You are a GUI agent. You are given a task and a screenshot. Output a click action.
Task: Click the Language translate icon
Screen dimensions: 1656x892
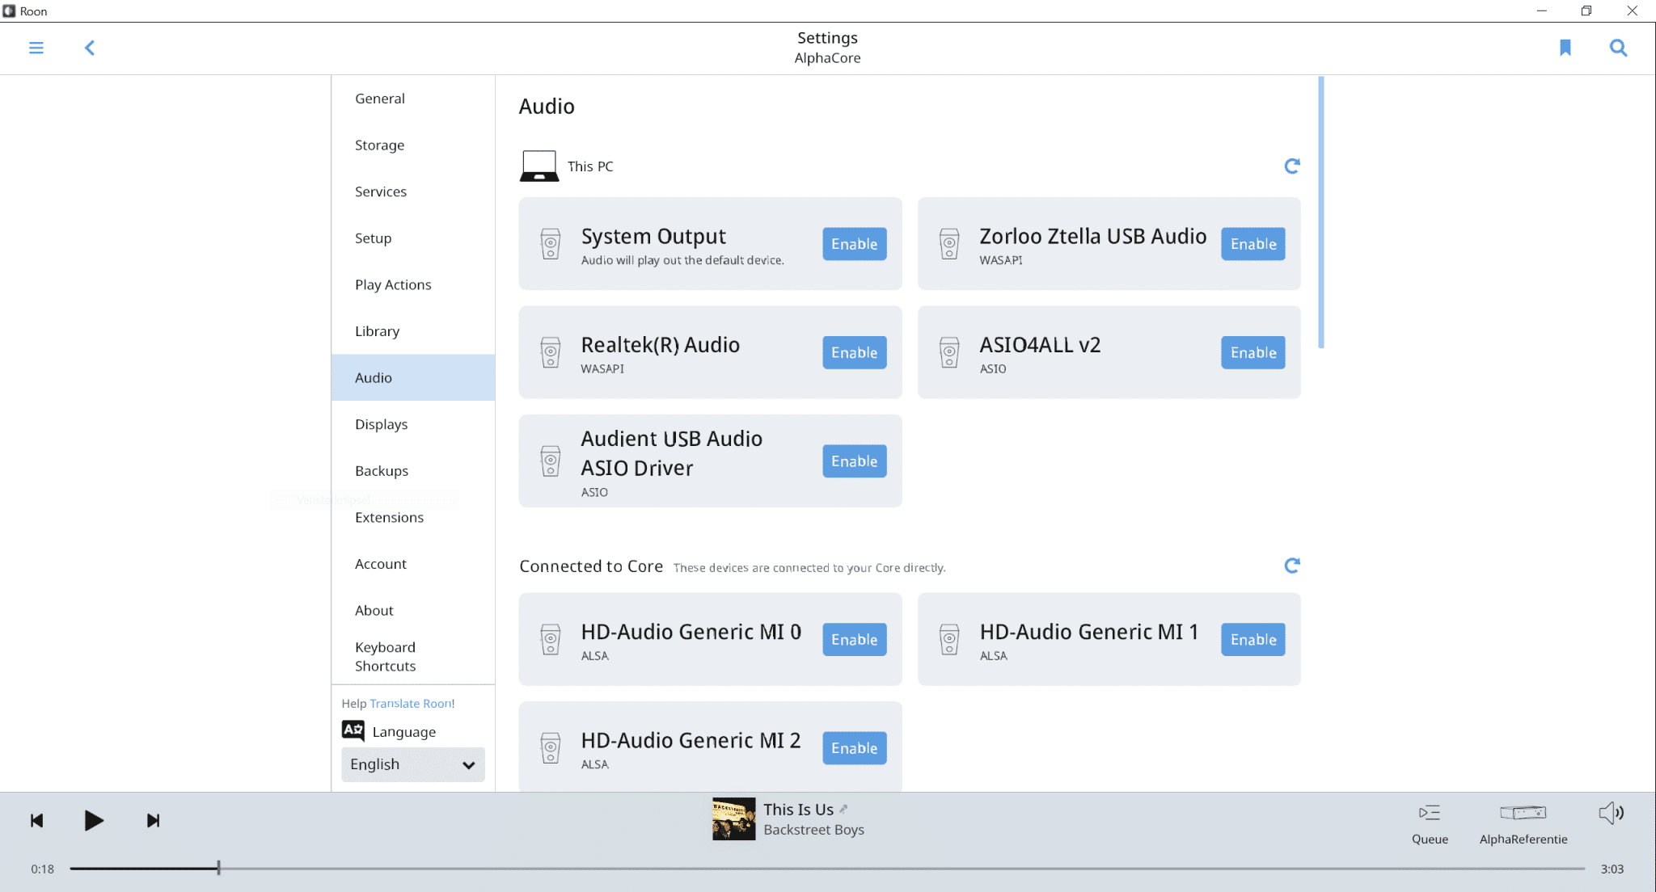(353, 730)
